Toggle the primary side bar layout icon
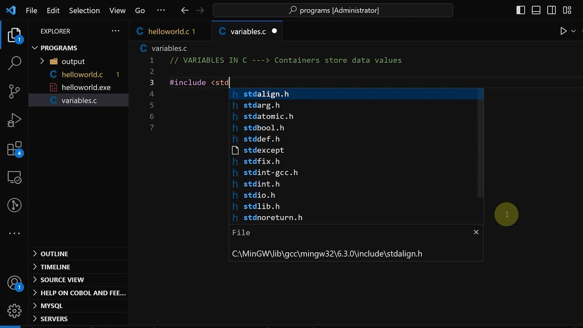This screenshot has width=583, height=328. [x=521, y=10]
